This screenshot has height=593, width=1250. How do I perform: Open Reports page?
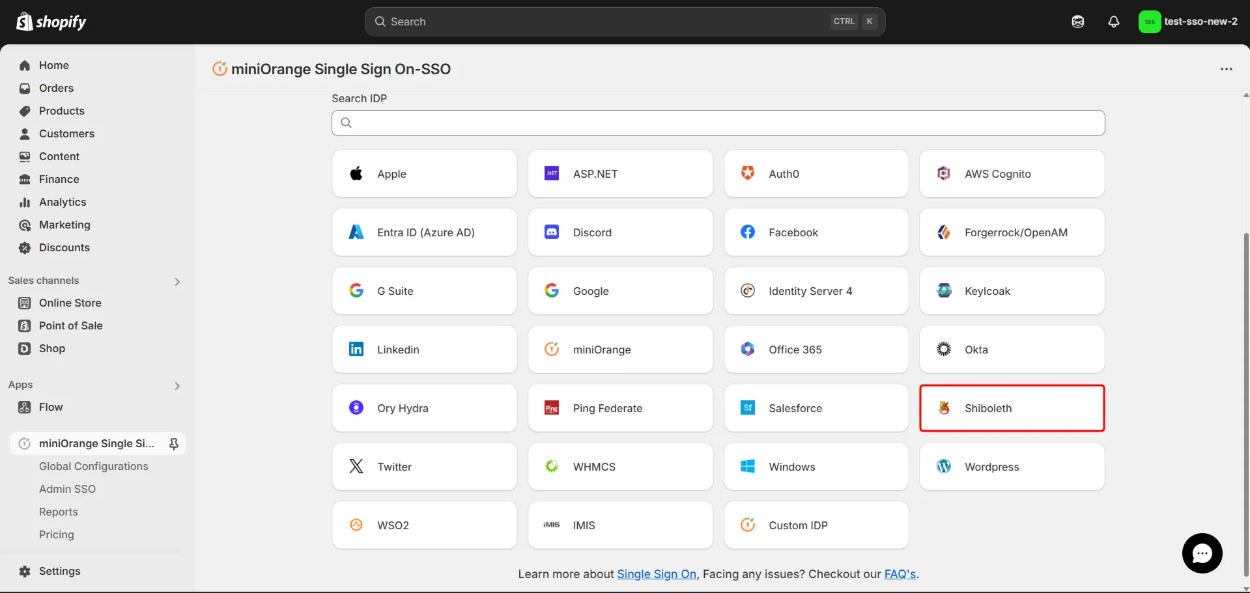pos(58,512)
